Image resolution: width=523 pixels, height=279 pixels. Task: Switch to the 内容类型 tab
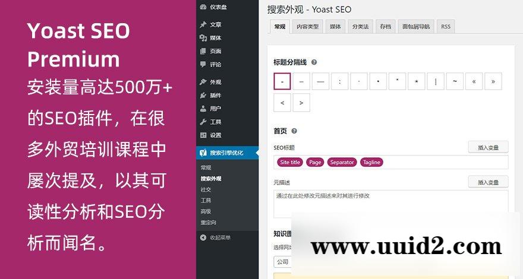(307, 27)
